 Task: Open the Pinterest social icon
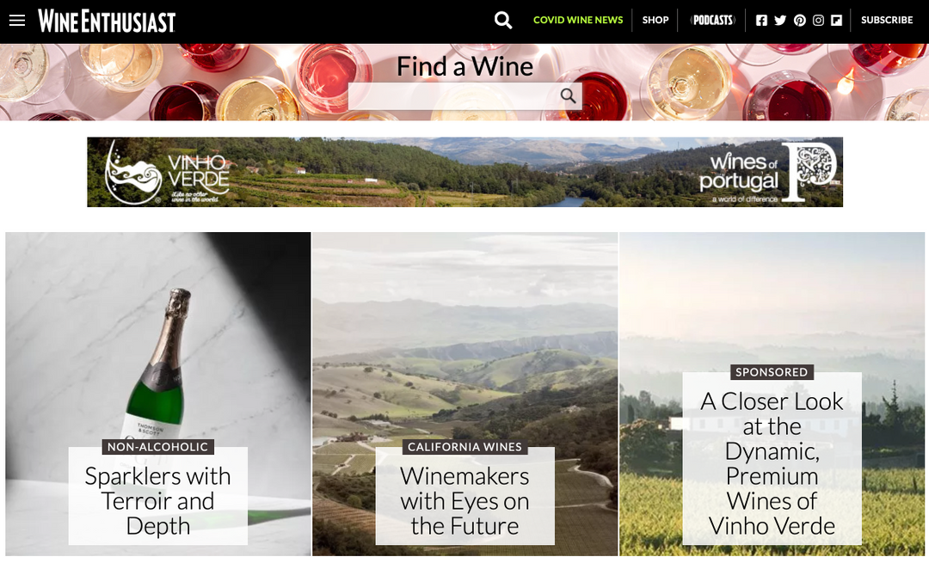[799, 20]
